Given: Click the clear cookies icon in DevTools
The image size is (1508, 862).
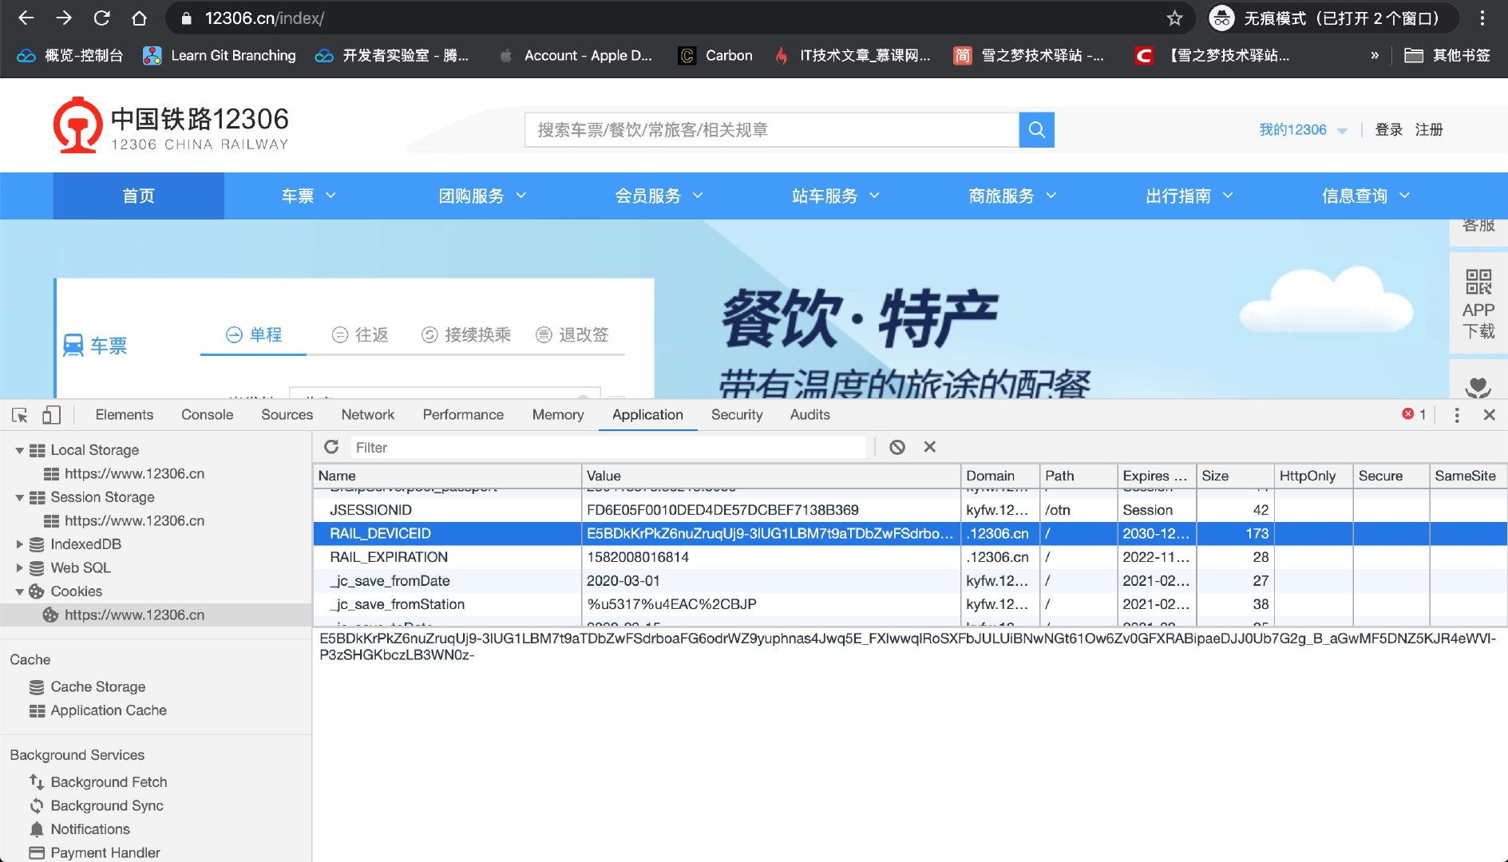Looking at the screenshot, I should (897, 447).
